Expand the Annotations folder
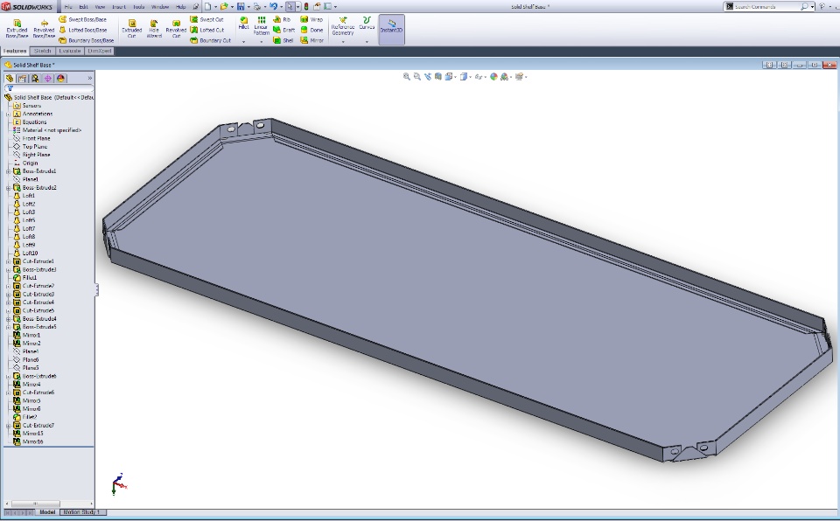Screen dimensions: 840x521 [8, 114]
